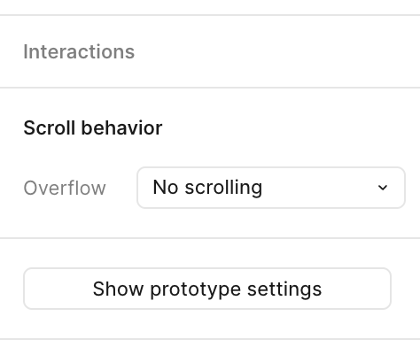Click the chevron arrow in Overflow dropdown
The image size is (420, 347).
(383, 188)
